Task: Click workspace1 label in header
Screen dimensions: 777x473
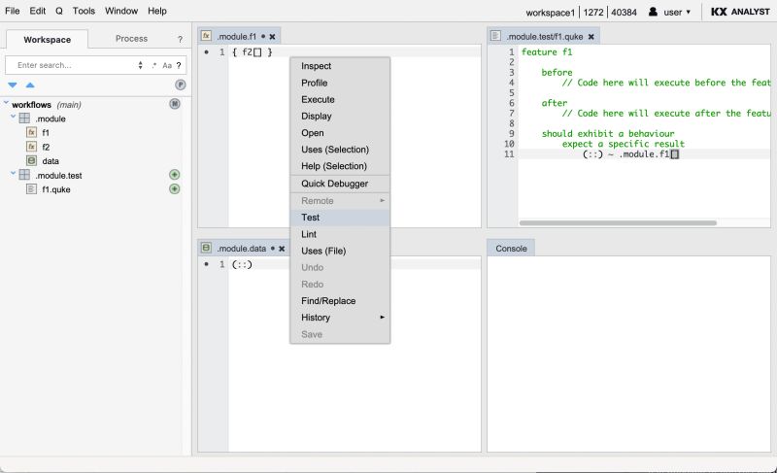Action: tap(550, 13)
